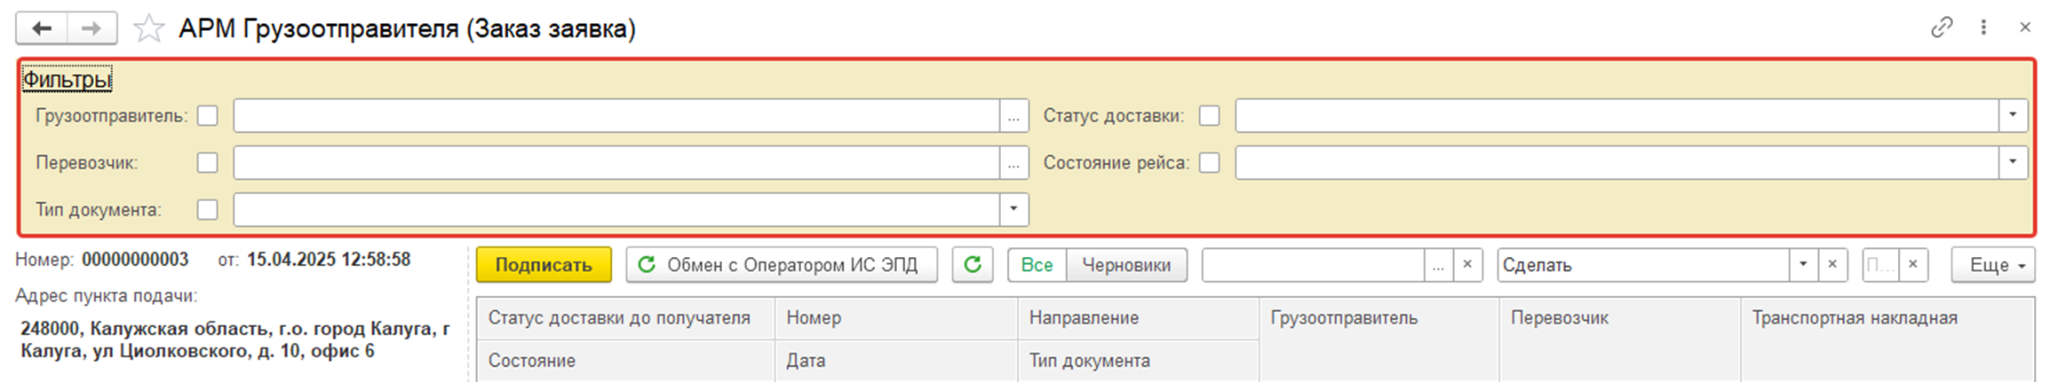Screen dimensions: 2058x382
Task: Add form to favorites with star icon
Action: point(148,29)
